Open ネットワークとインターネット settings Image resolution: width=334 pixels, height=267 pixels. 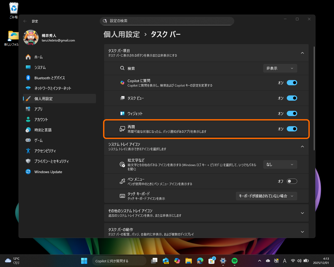(59, 88)
